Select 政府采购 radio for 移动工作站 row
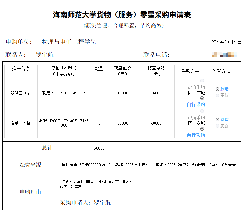 pos(202,81)
